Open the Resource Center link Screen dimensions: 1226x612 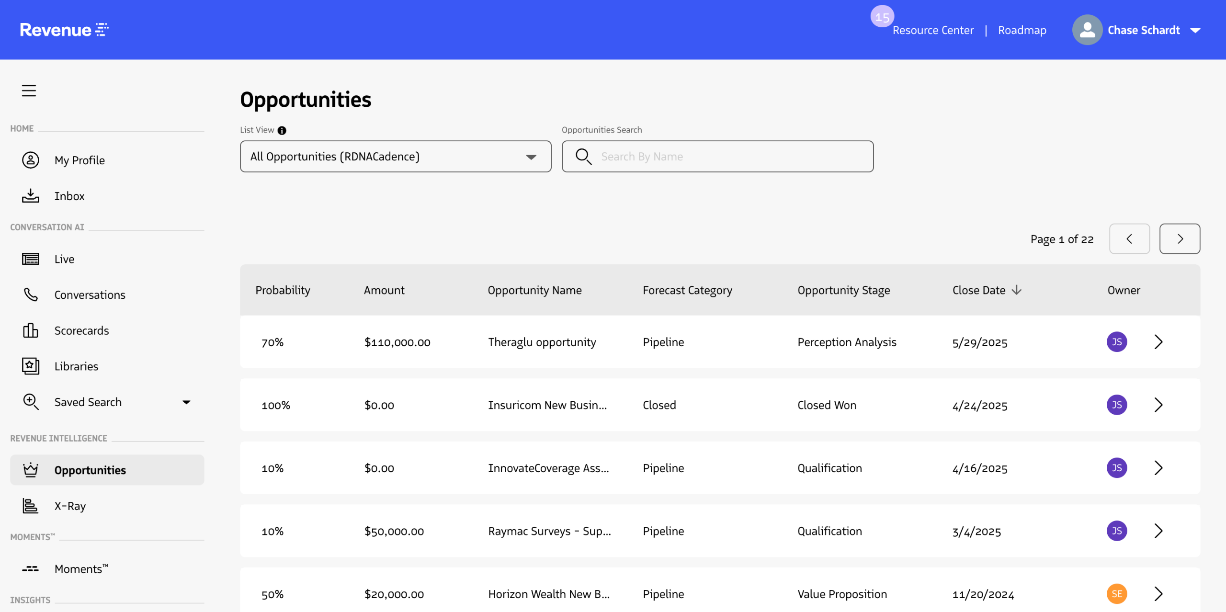pos(932,30)
